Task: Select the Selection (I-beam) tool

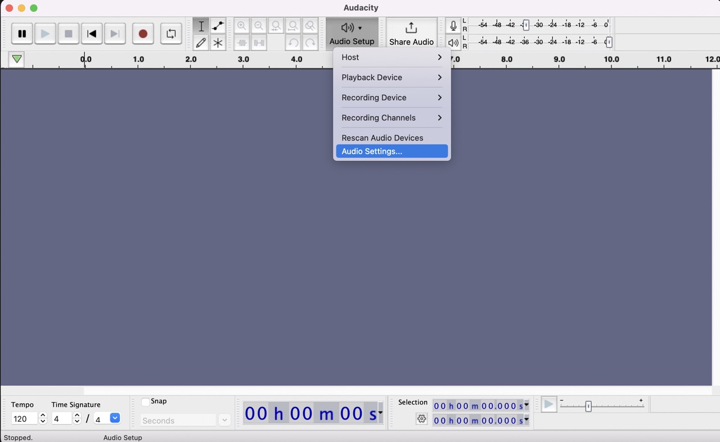Action: 201,26
